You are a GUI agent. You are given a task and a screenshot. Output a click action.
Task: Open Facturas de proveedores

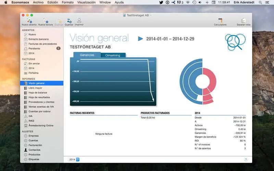click(x=42, y=44)
